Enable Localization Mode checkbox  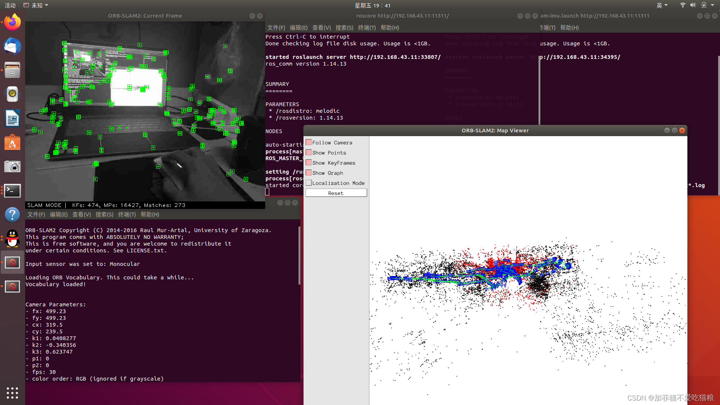tap(309, 183)
